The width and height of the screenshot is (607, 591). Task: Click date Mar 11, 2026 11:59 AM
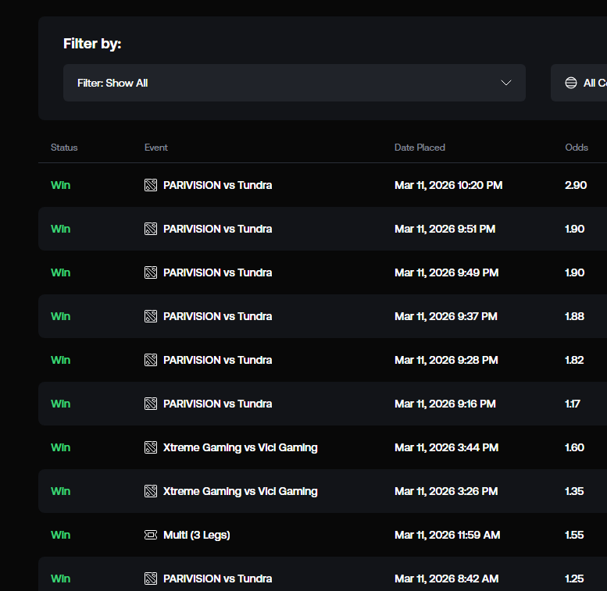coord(447,535)
